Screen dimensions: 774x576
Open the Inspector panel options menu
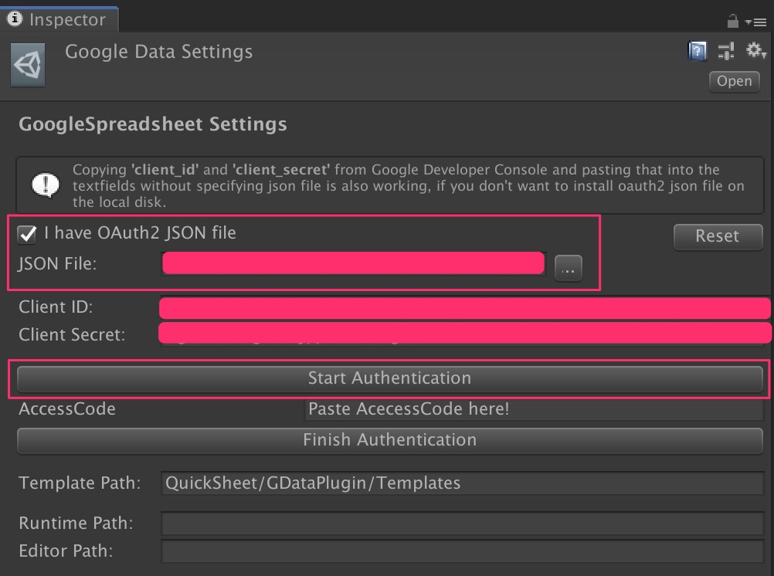(757, 22)
